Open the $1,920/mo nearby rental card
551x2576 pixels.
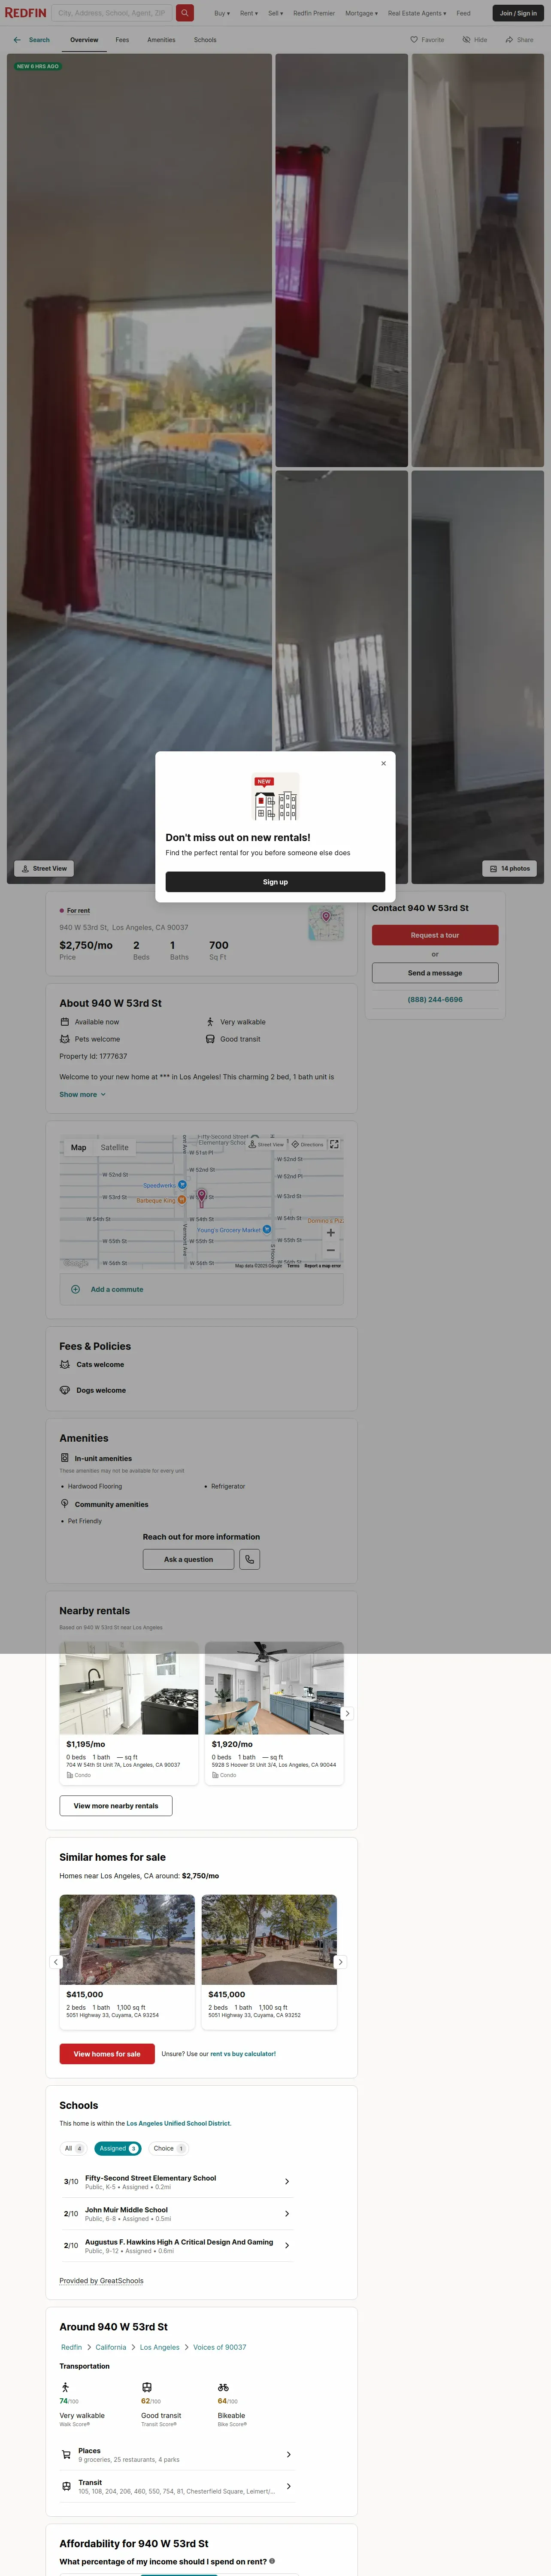pyautogui.click(x=274, y=1712)
